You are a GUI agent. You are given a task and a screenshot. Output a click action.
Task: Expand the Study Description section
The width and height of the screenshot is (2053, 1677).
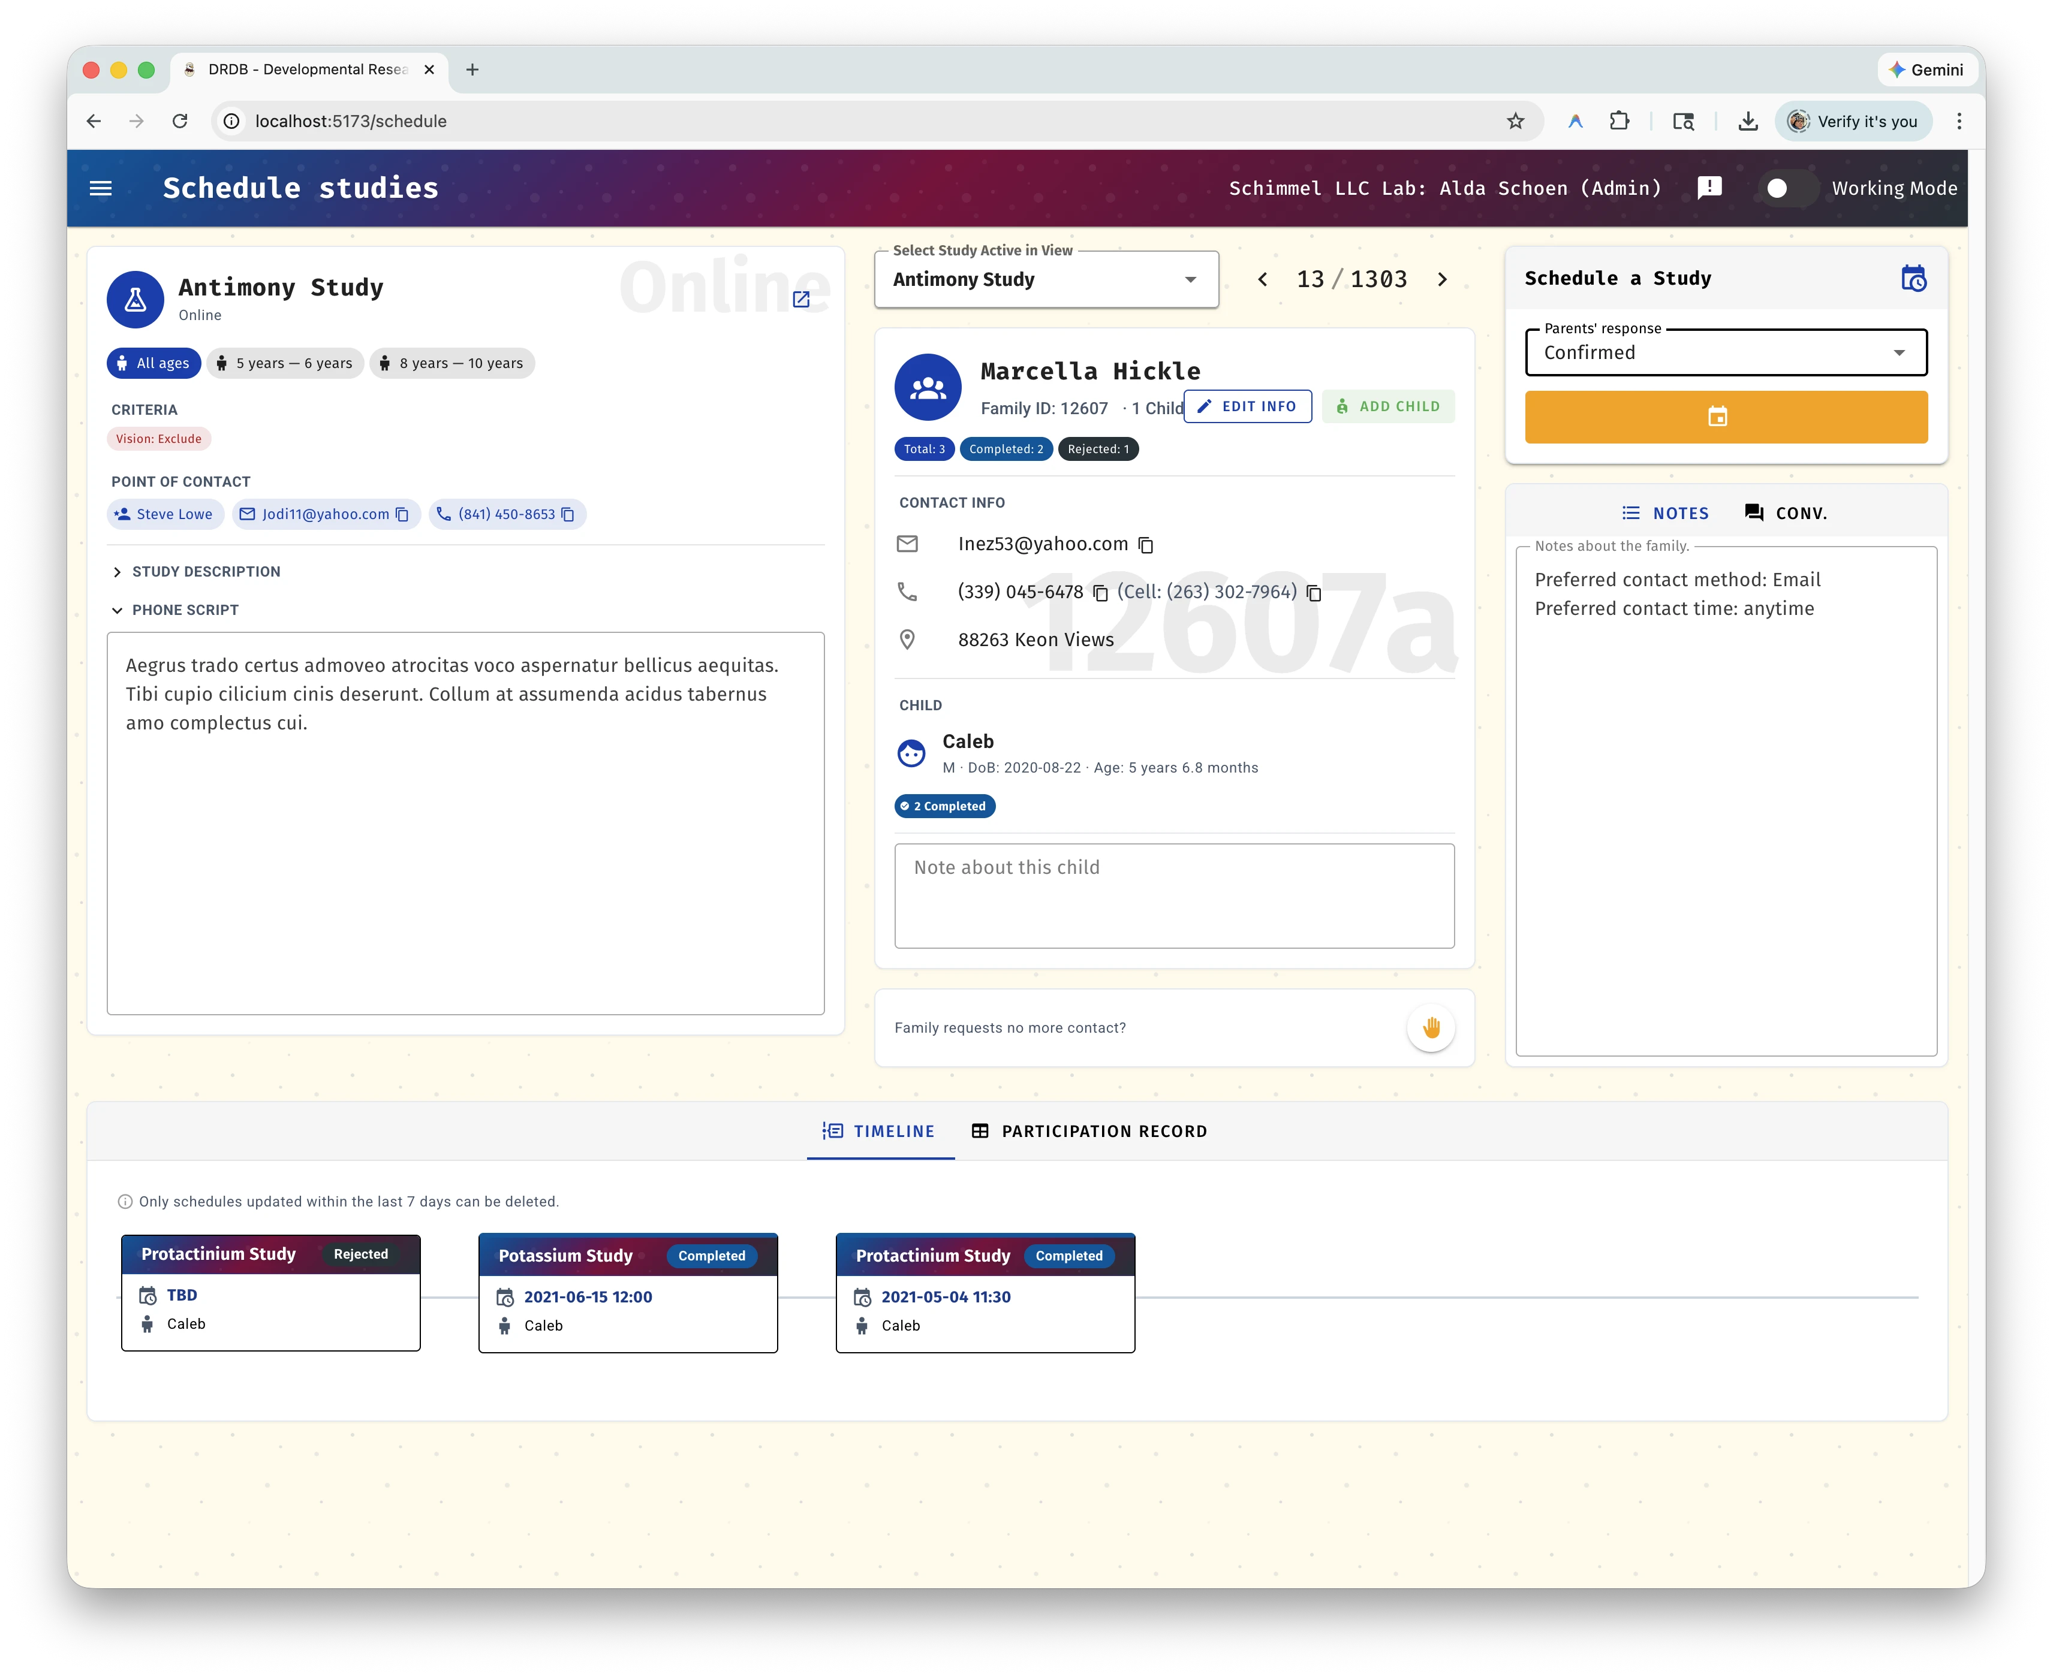coord(197,572)
